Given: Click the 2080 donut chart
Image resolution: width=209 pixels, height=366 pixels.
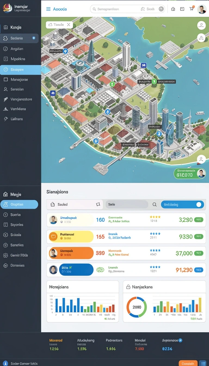Looking at the screenshot, I should click(x=137, y=307).
